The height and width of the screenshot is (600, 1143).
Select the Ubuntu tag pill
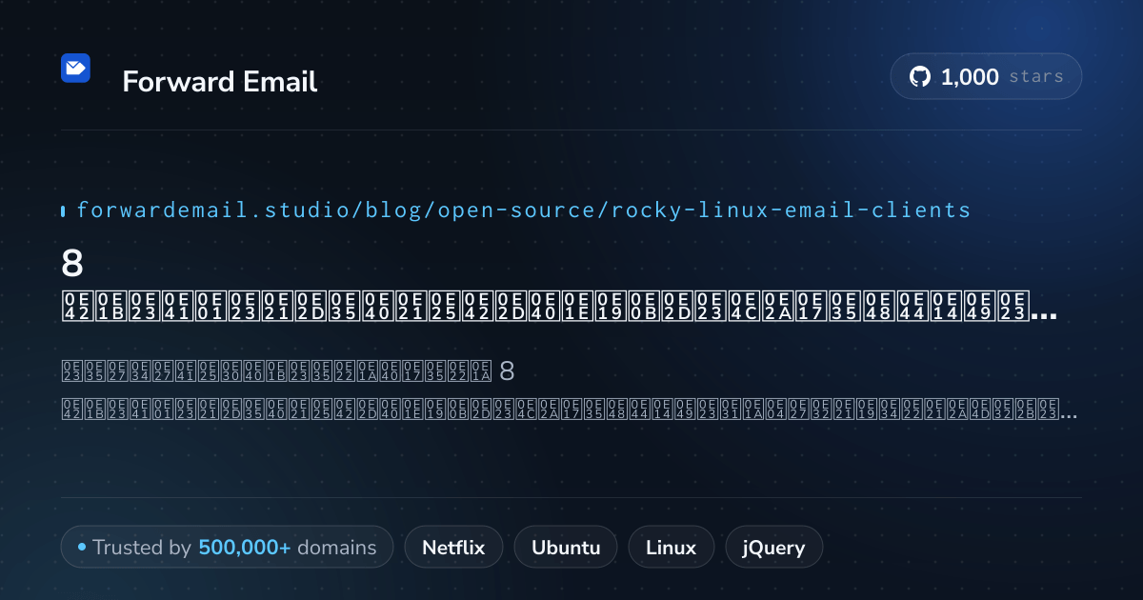click(x=566, y=548)
